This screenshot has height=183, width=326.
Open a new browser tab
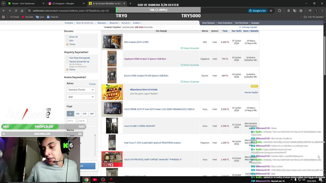click(x=130, y=4)
